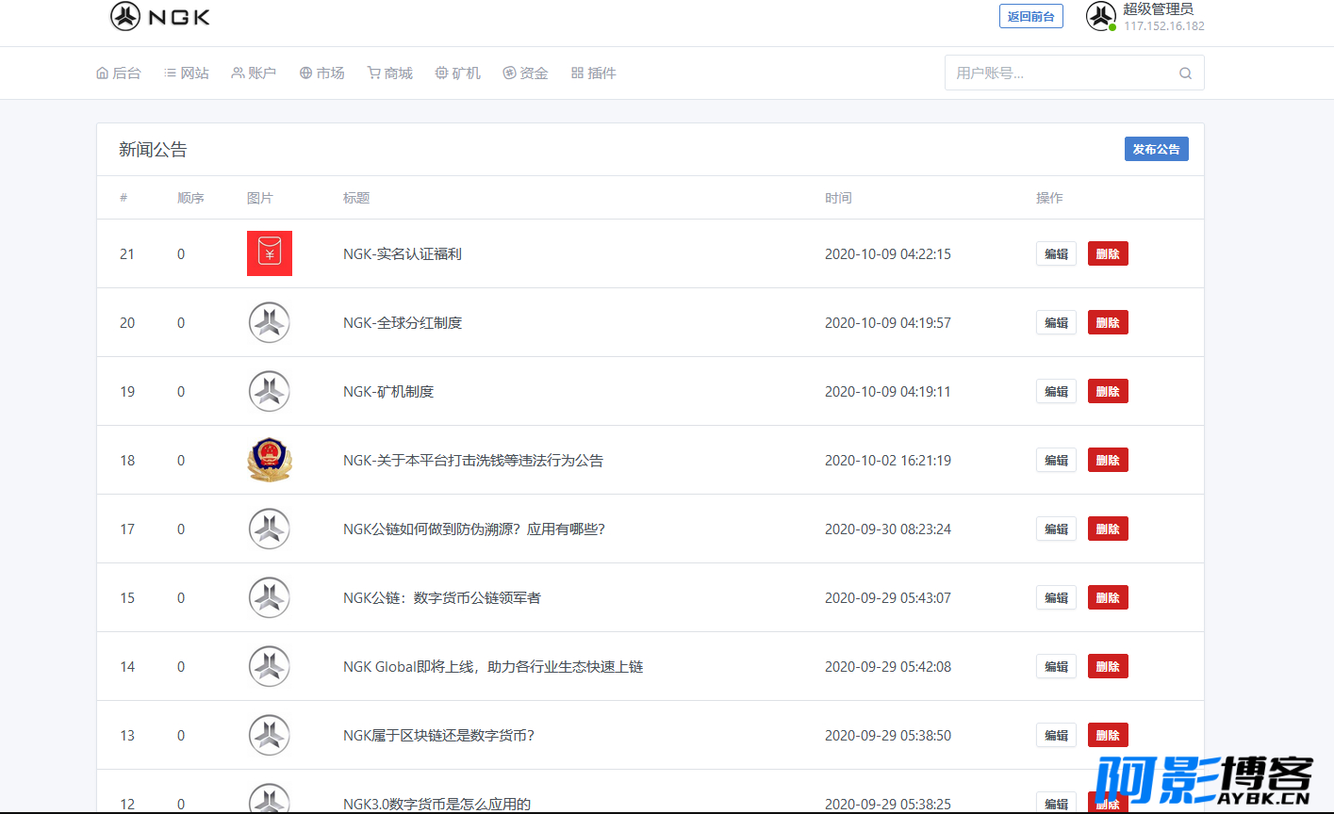Open the 后台 dashboard menu
This screenshot has width=1334, height=814.
pyautogui.click(x=119, y=73)
